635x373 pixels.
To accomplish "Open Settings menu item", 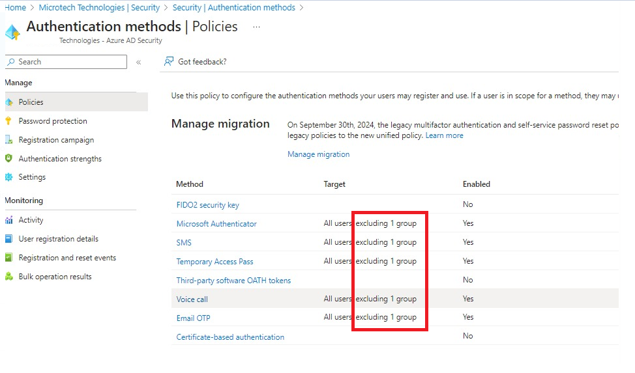I will tap(32, 177).
